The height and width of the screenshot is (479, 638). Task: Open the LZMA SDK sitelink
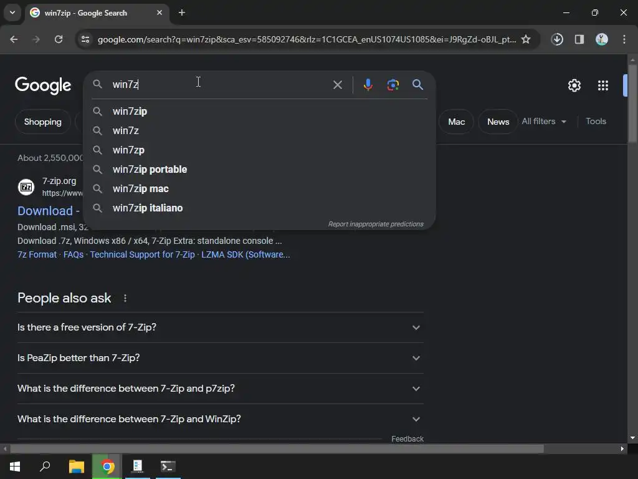coord(245,254)
